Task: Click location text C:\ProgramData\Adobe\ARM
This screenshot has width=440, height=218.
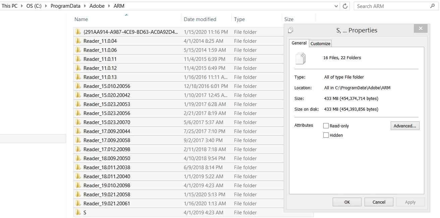Action: click(x=363, y=88)
